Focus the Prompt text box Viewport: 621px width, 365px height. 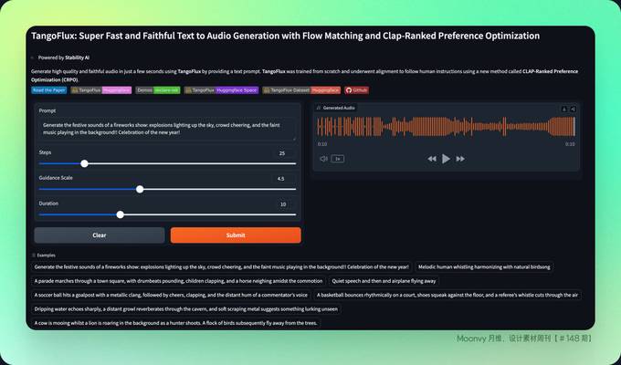pyautogui.click(x=167, y=129)
